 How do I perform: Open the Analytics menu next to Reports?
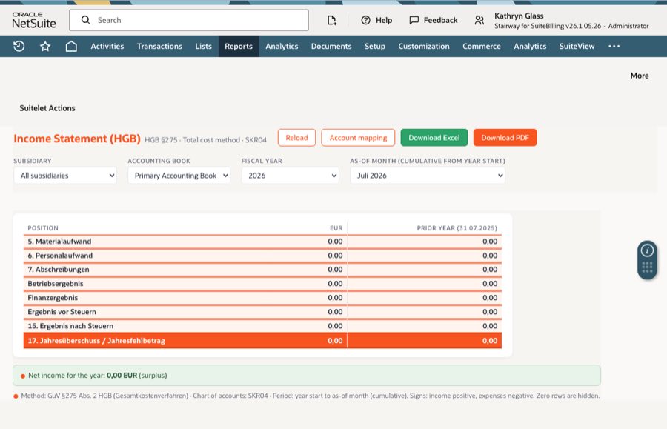282,47
